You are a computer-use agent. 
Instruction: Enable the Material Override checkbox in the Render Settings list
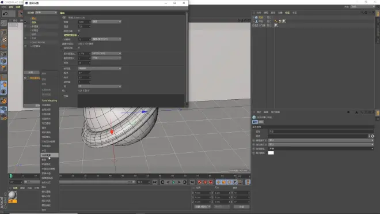[25, 46]
